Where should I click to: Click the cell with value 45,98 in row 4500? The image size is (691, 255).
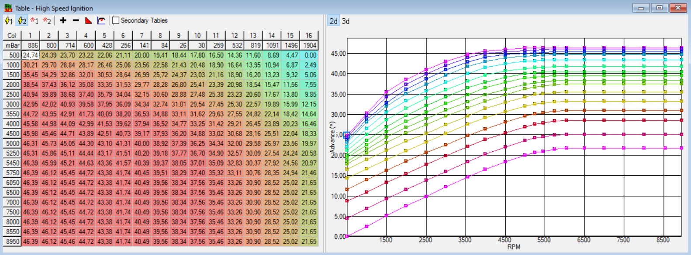(x=30, y=134)
